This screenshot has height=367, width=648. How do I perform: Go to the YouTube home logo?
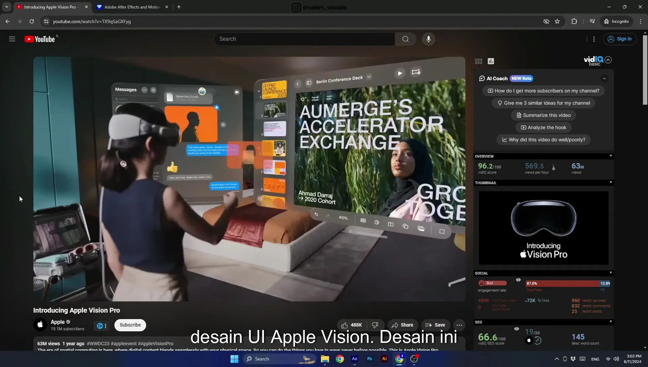40,39
